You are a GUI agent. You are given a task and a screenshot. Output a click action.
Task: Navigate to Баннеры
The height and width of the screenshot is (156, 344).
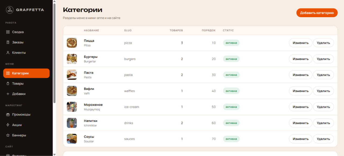coord(26,135)
